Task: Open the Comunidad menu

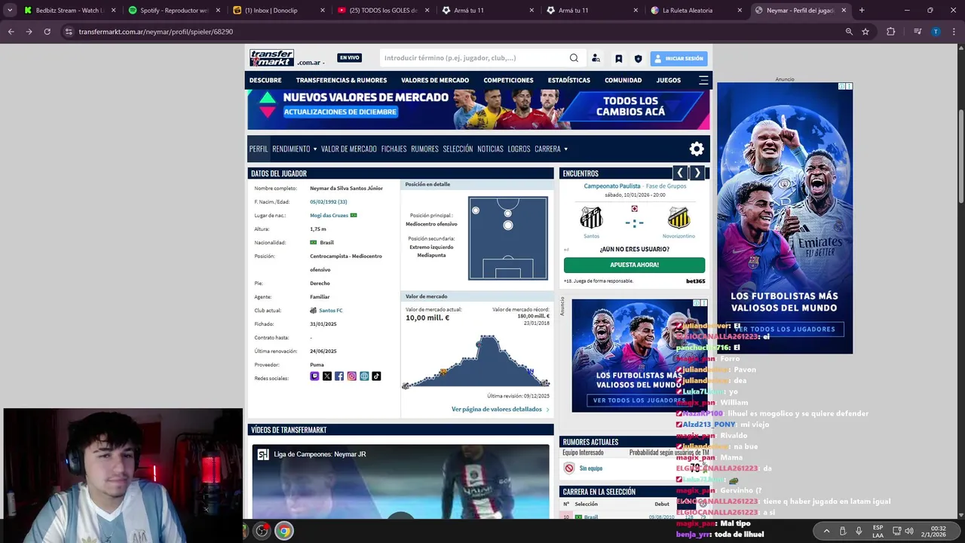Action: tap(623, 80)
